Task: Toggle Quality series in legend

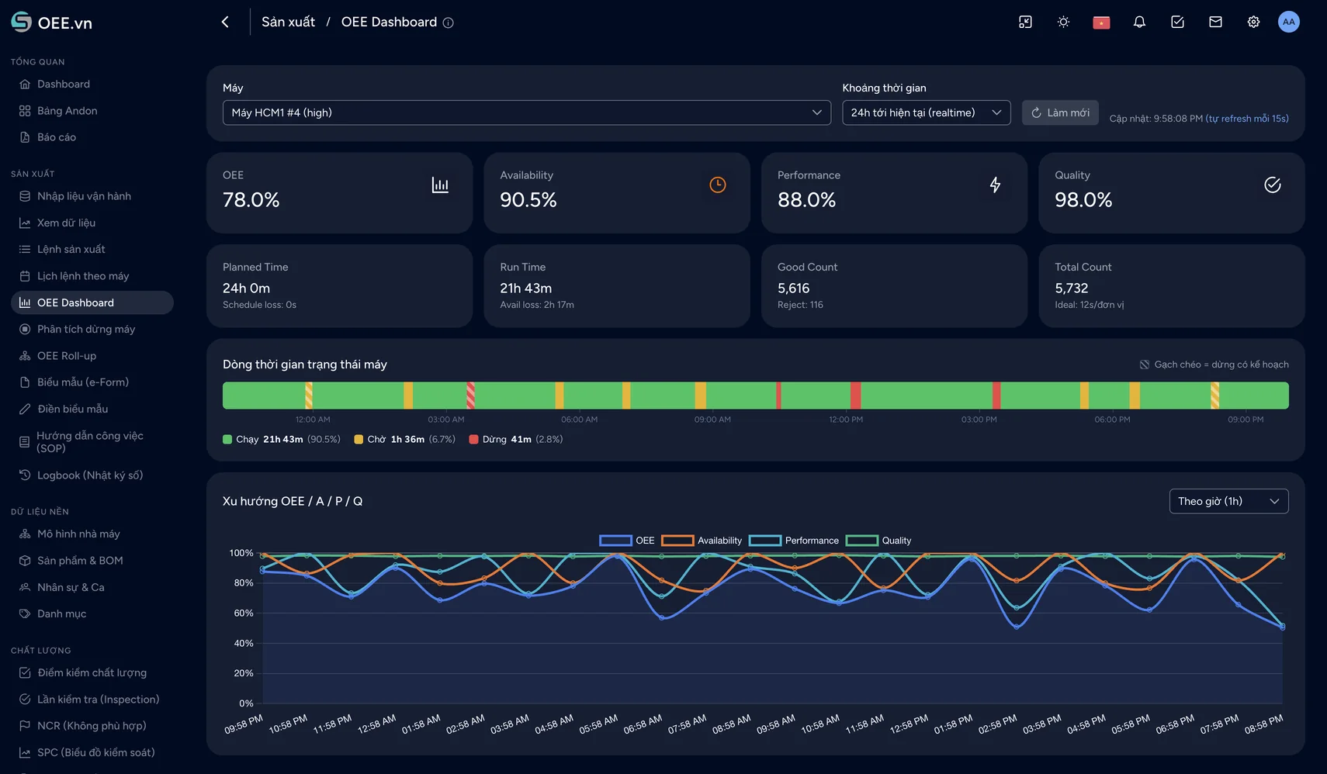Action: point(878,541)
